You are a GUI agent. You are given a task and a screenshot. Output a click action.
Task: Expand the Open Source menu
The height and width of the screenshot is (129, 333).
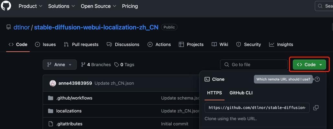(98, 6)
